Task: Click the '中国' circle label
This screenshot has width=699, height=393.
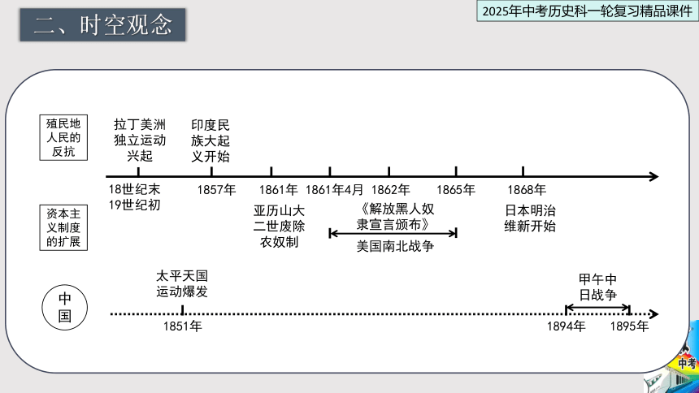Action: (65, 308)
